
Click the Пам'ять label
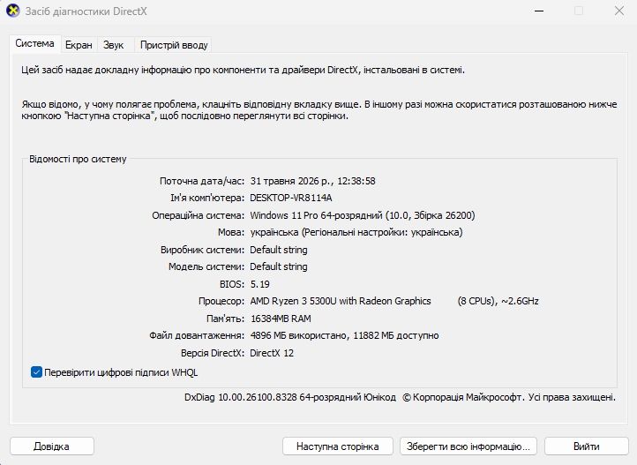point(226,319)
